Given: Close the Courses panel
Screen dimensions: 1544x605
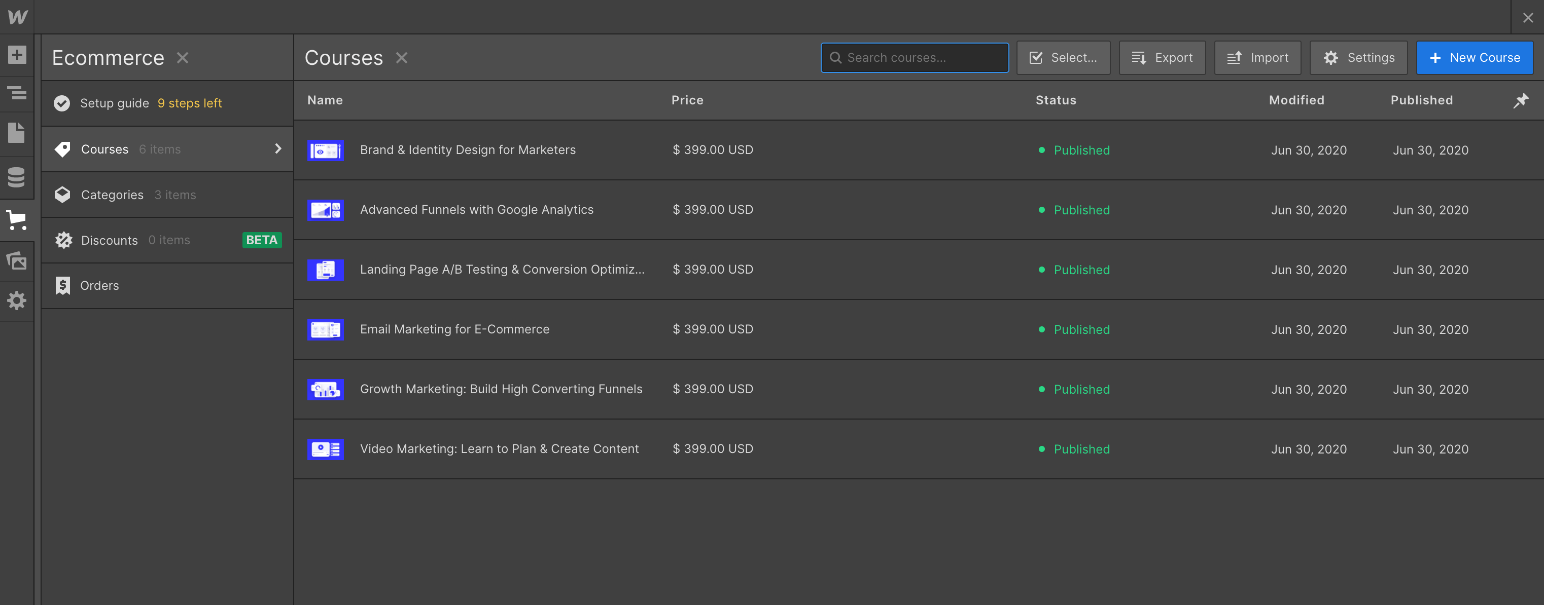Looking at the screenshot, I should [402, 57].
